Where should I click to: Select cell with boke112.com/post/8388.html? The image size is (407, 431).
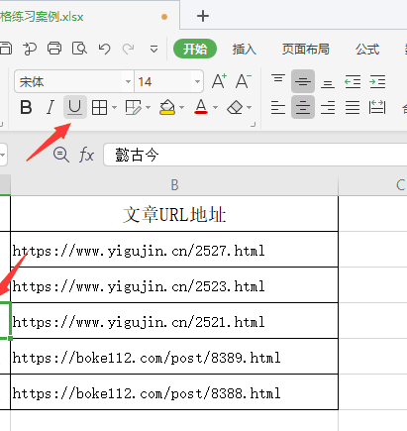tap(174, 392)
